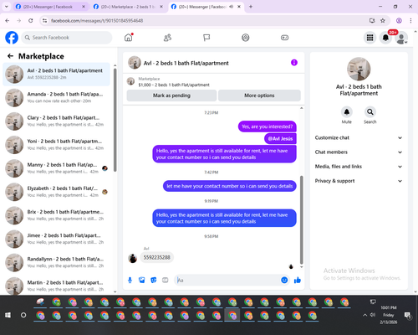Open the Windows Start button

coord(8,315)
